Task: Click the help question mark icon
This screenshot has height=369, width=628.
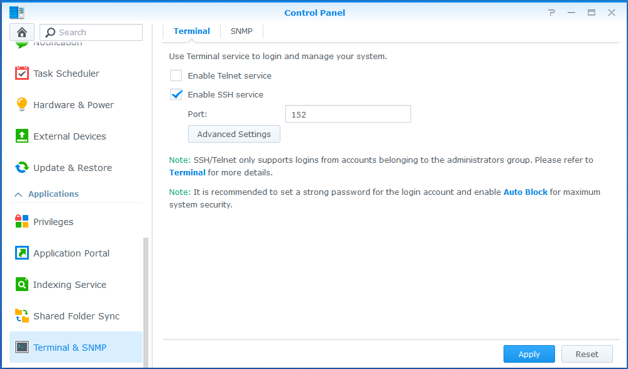Action: tap(551, 13)
